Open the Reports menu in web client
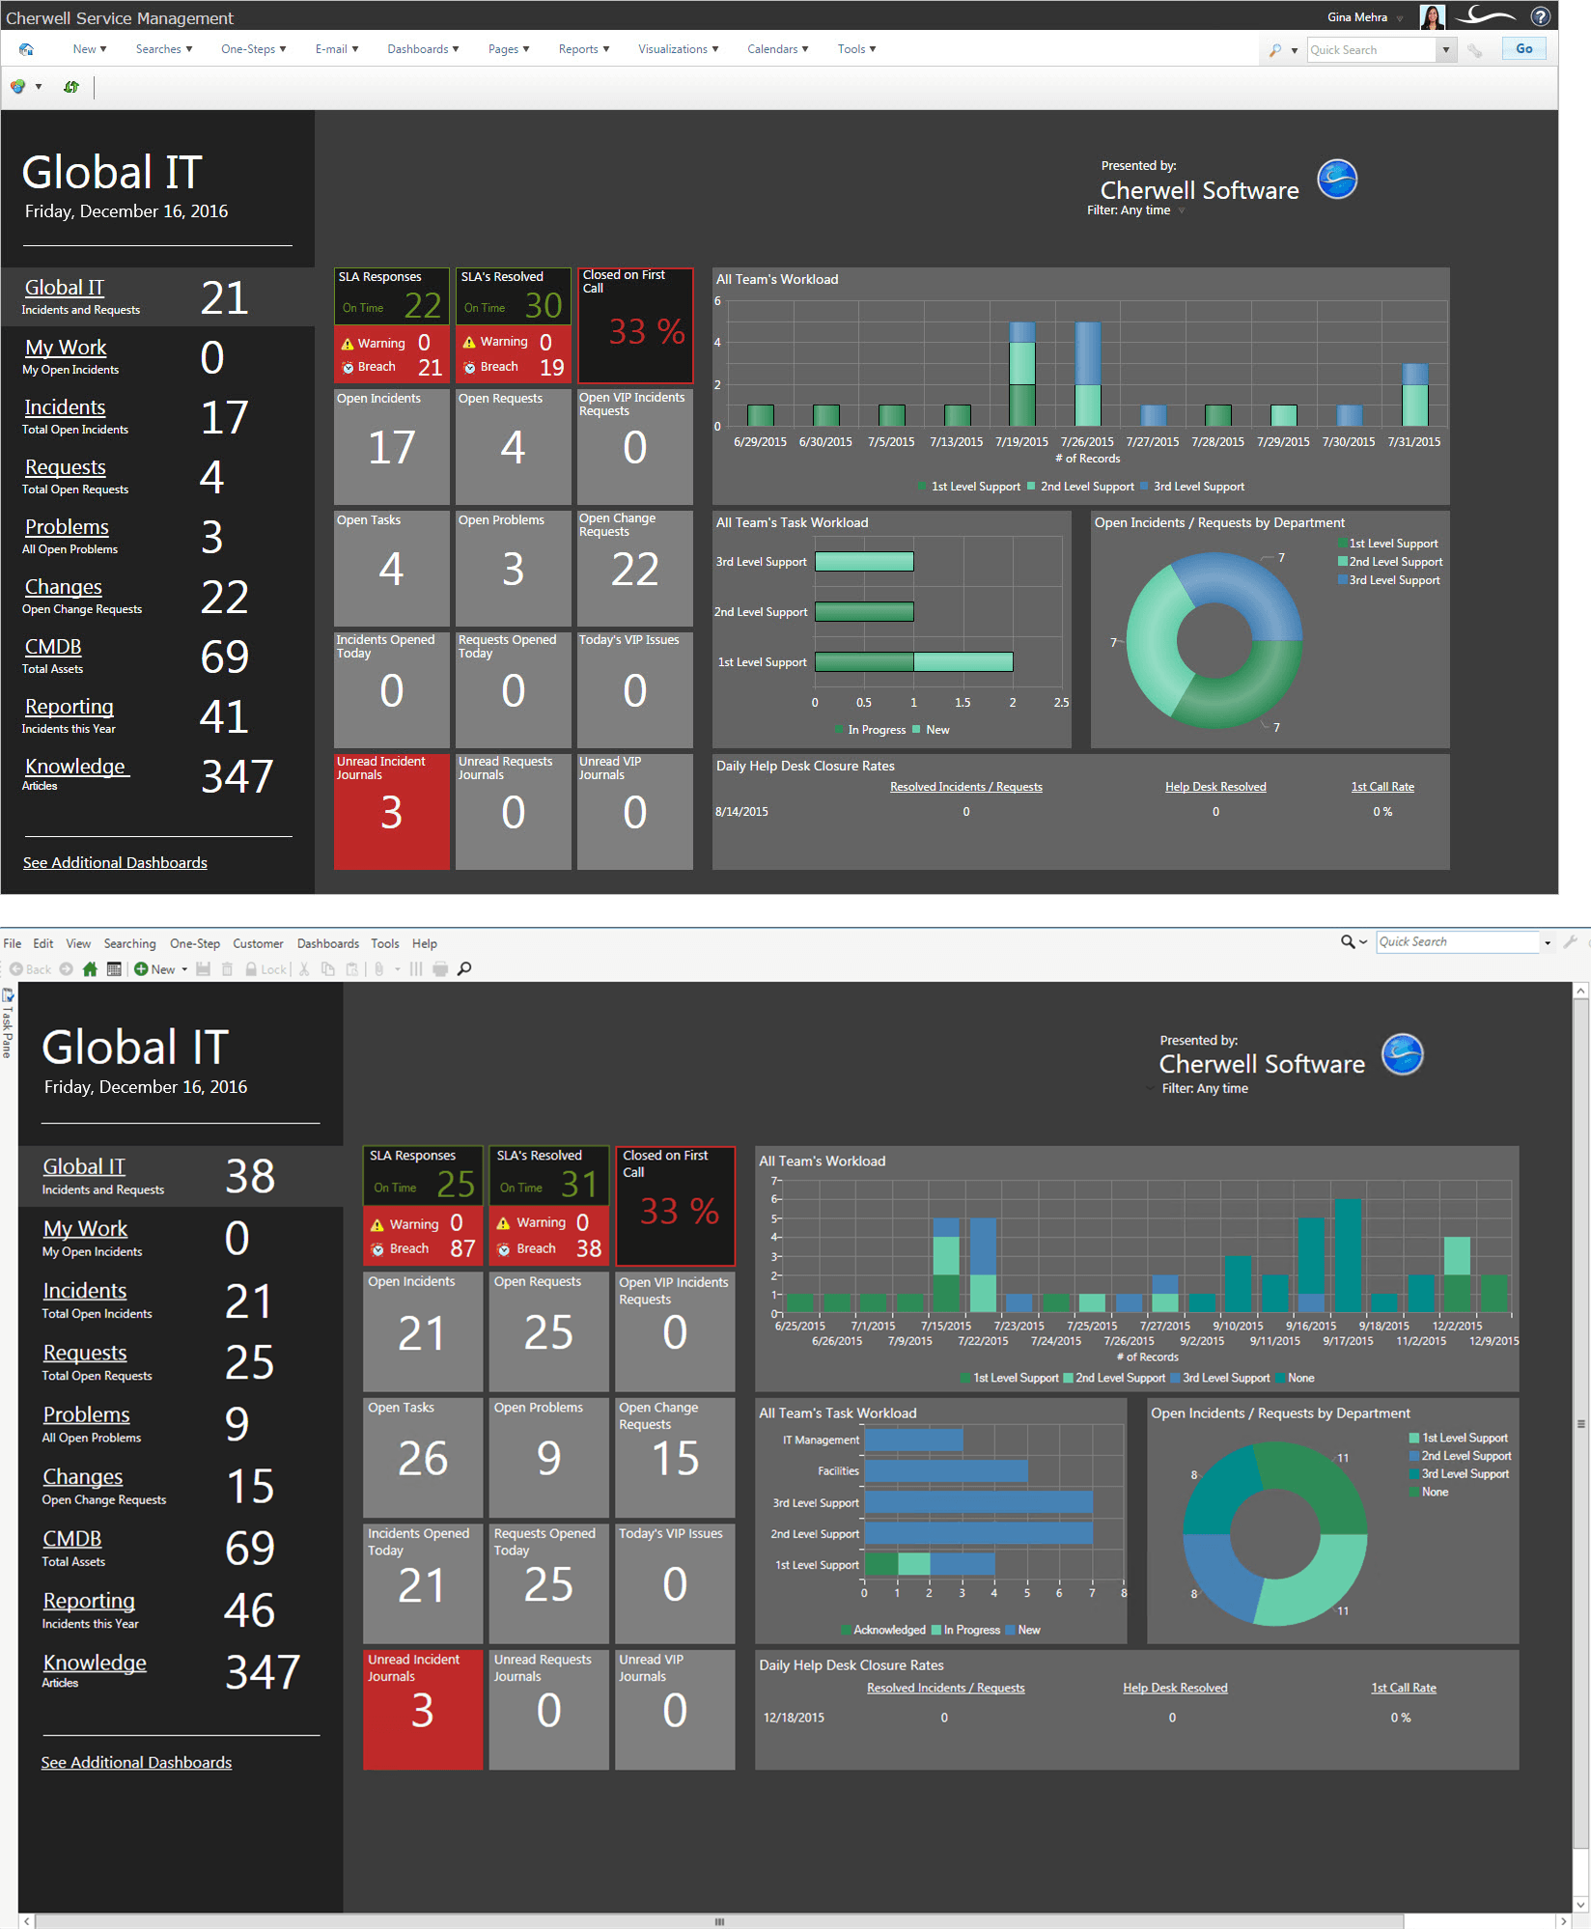The width and height of the screenshot is (1591, 1929). pyautogui.click(x=584, y=49)
